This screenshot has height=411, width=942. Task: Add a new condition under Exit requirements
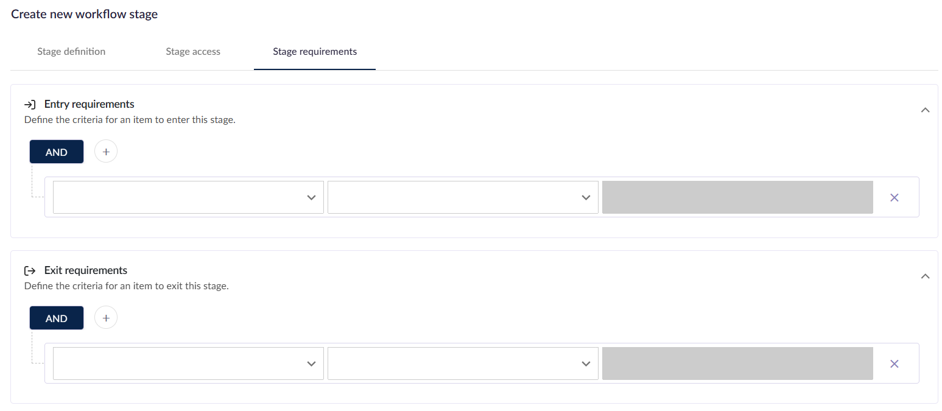point(105,317)
